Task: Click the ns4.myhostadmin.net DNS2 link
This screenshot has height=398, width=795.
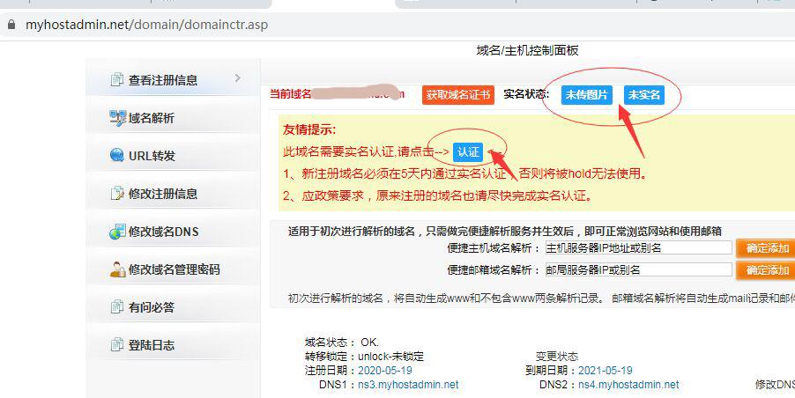Action: coord(628,384)
